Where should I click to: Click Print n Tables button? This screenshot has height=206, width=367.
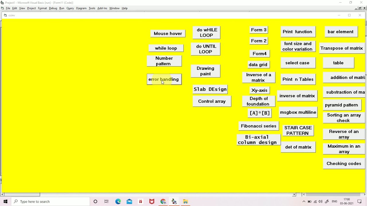tap(298, 79)
